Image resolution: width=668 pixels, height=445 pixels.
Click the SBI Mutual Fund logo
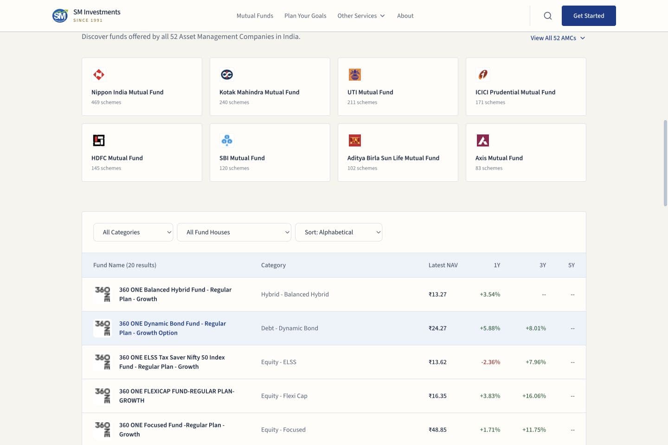coord(227,140)
